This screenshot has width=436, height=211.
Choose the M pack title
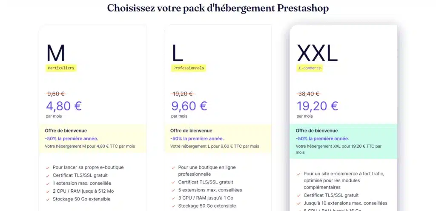pyautogui.click(x=56, y=53)
